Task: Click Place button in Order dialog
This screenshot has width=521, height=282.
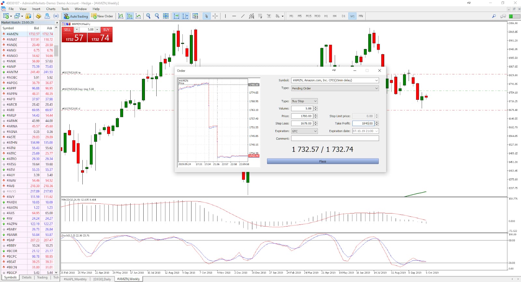Action: (323, 161)
